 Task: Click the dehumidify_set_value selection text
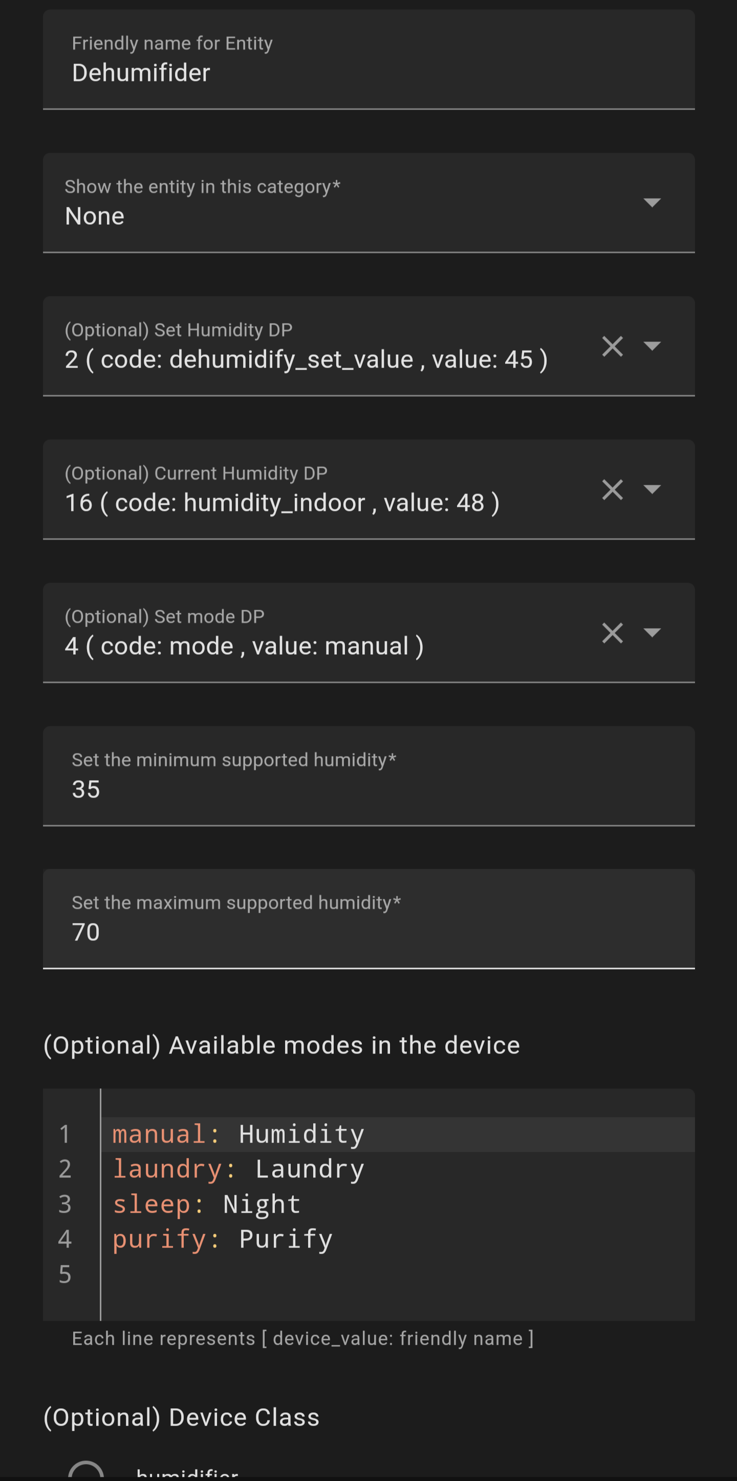(306, 359)
